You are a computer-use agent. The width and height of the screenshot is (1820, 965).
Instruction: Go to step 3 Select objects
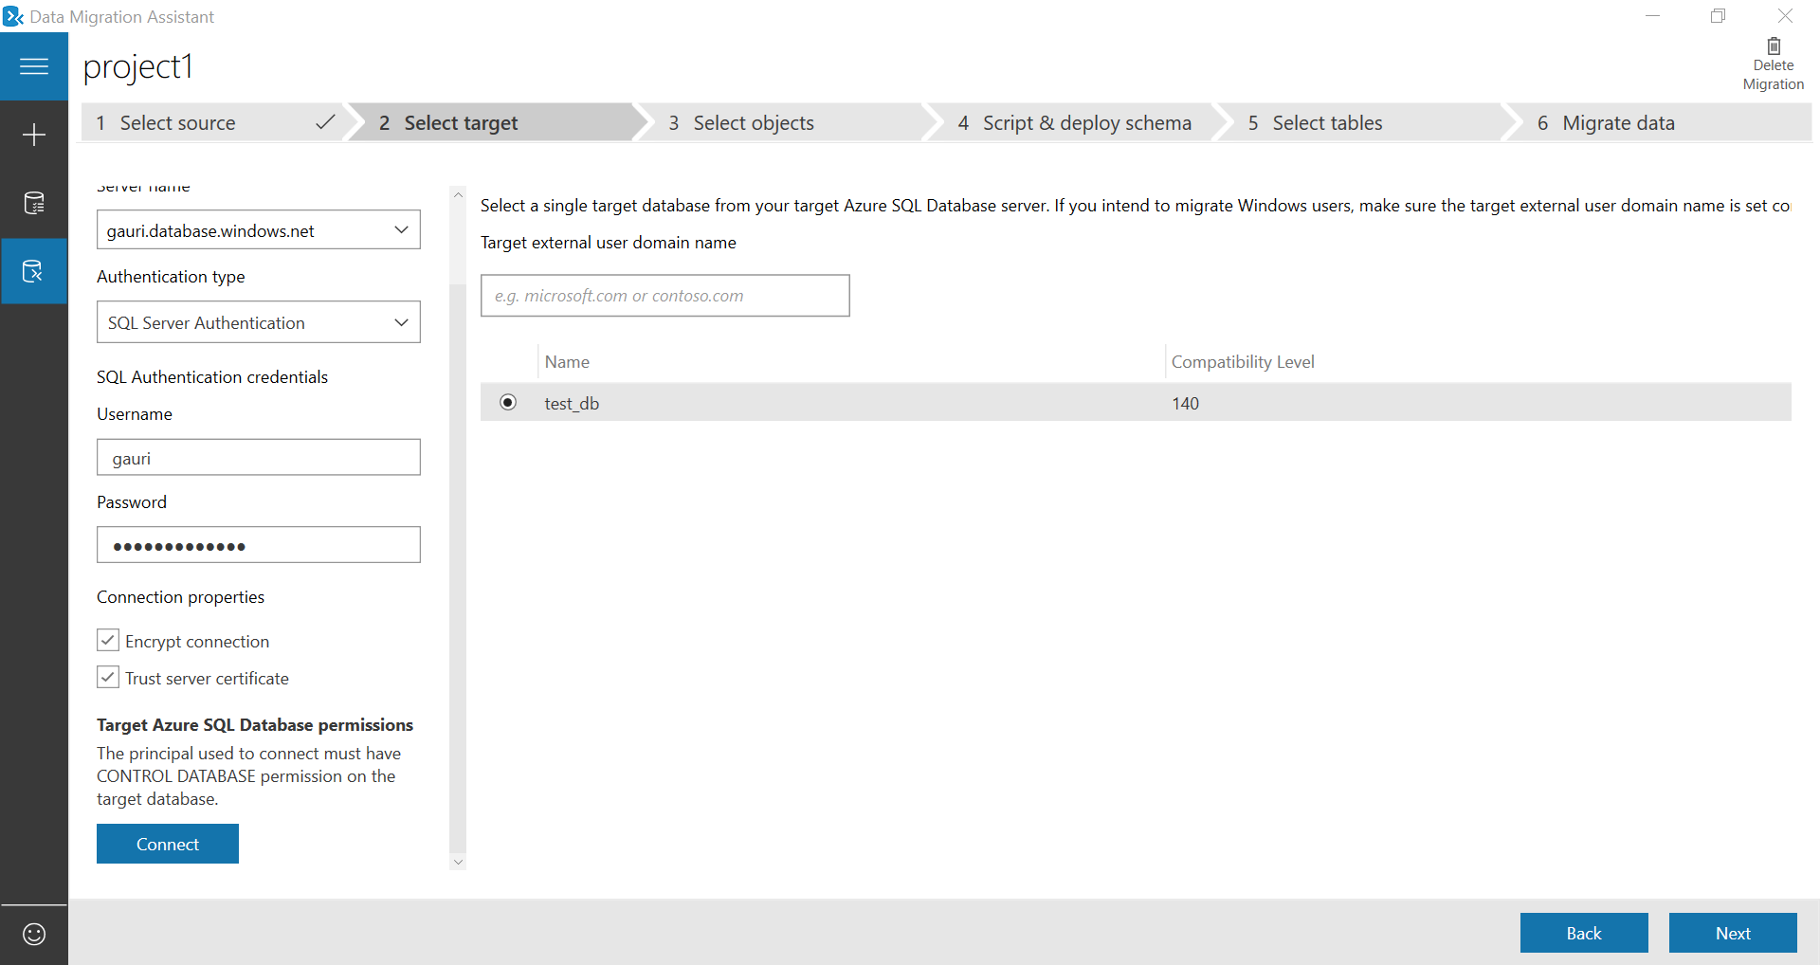pos(785,123)
